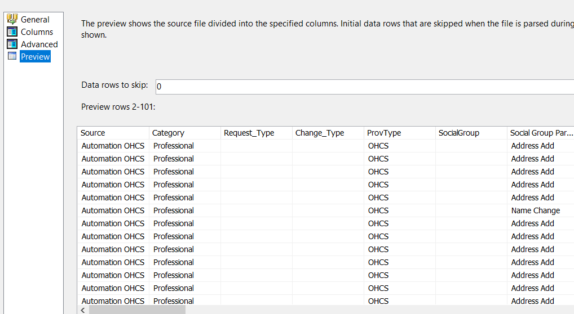This screenshot has height=314, width=574.
Task: Click the Change_Type column header
Action: click(x=328, y=133)
